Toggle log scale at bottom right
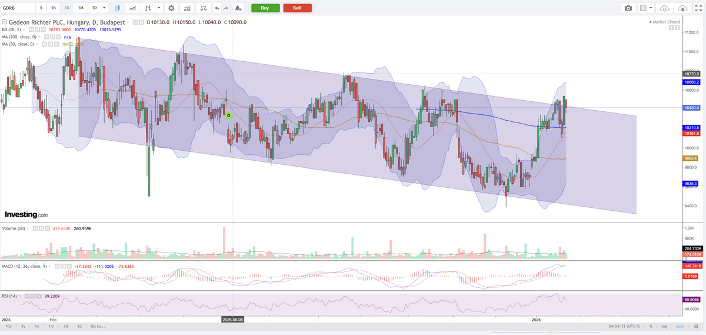The width and height of the screenshot is (706, 335). 664,326
